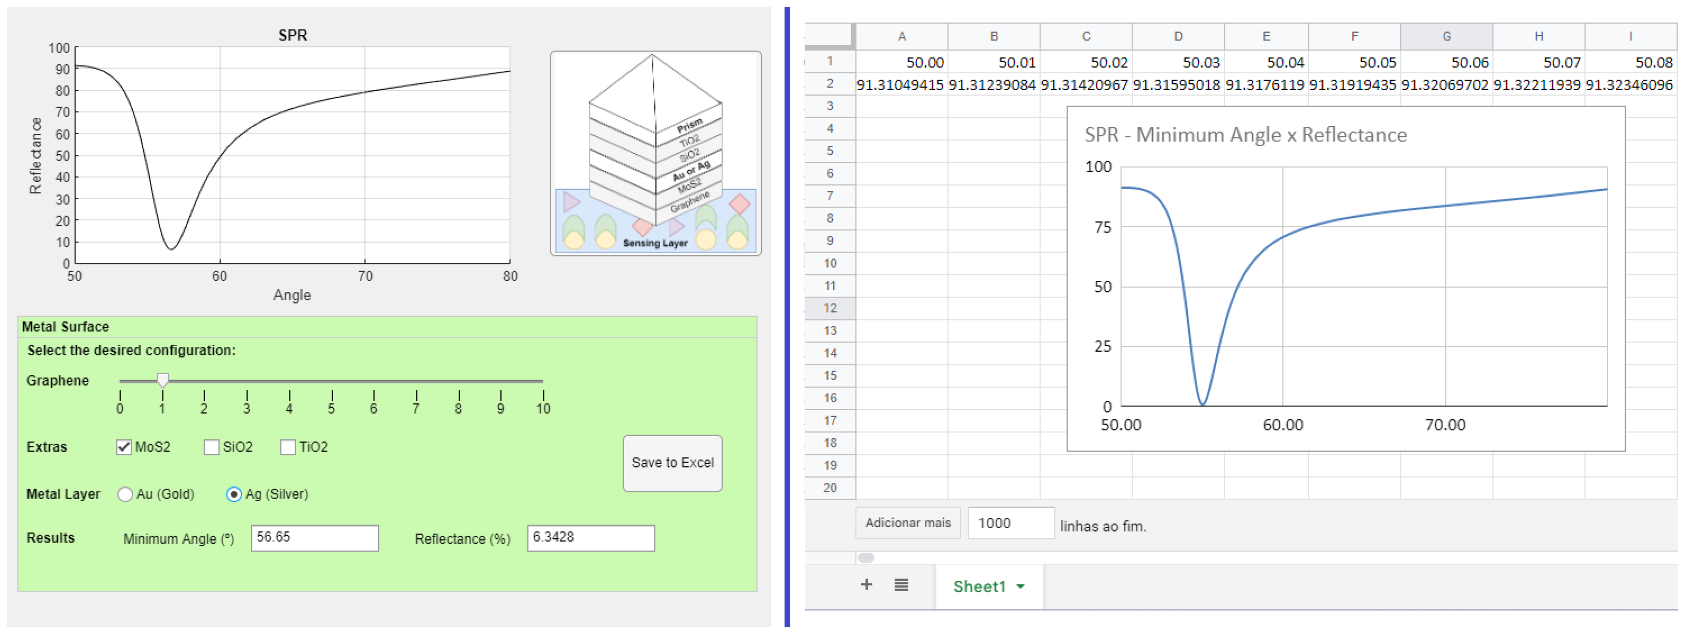Select row 12 header
Image resolution: width=1685 pixels, height=637 pixels.
pos(829,308)
